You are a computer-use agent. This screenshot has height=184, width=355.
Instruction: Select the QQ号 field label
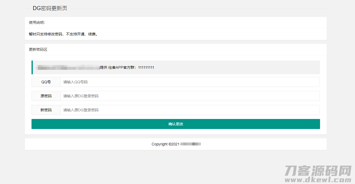(x=46, y=82)
